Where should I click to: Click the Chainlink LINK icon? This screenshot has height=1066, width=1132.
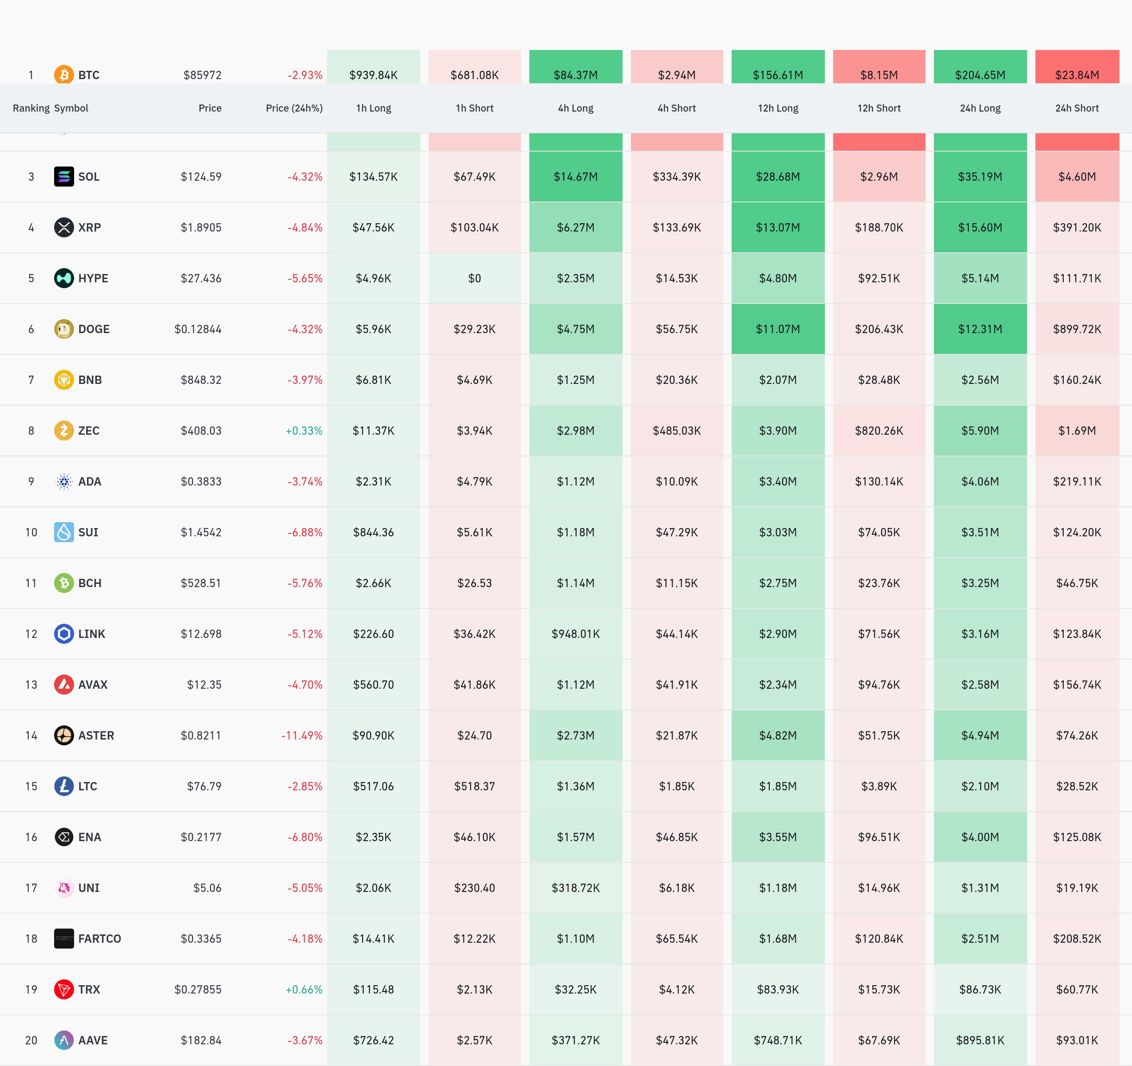click(64, 634)
